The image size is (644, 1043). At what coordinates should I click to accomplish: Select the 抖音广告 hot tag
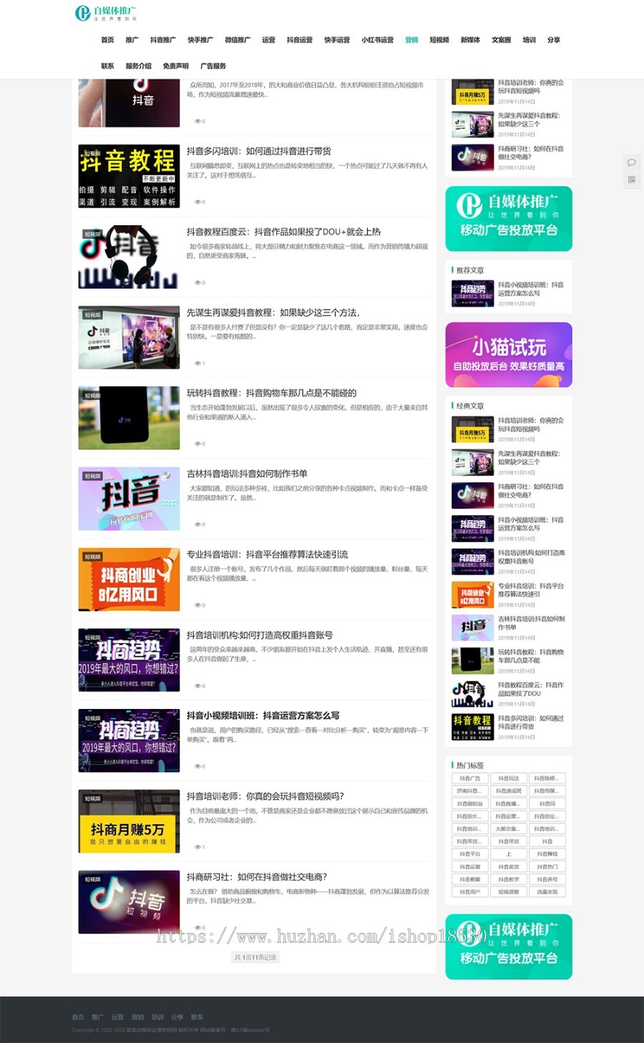click(x=470, y=778)
